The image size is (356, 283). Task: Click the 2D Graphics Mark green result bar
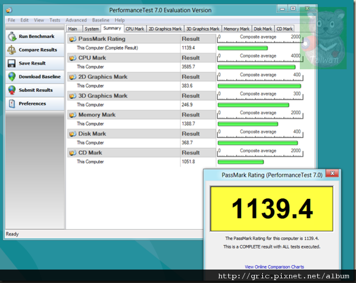pos(259,86)
